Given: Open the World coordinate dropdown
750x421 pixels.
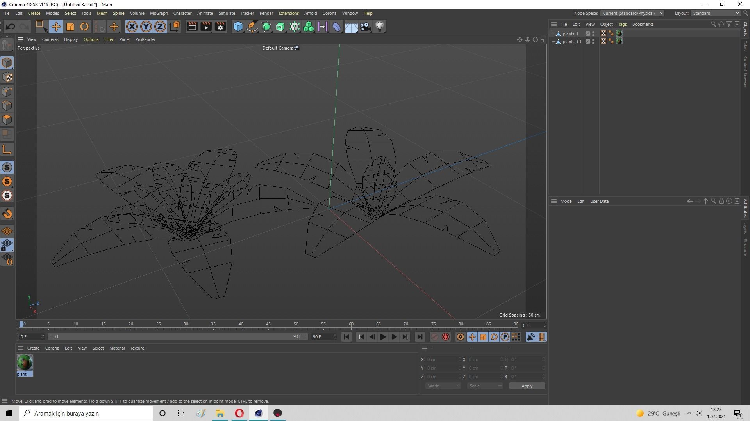Looking at the screenshot, I should click(x=443, y=386).
